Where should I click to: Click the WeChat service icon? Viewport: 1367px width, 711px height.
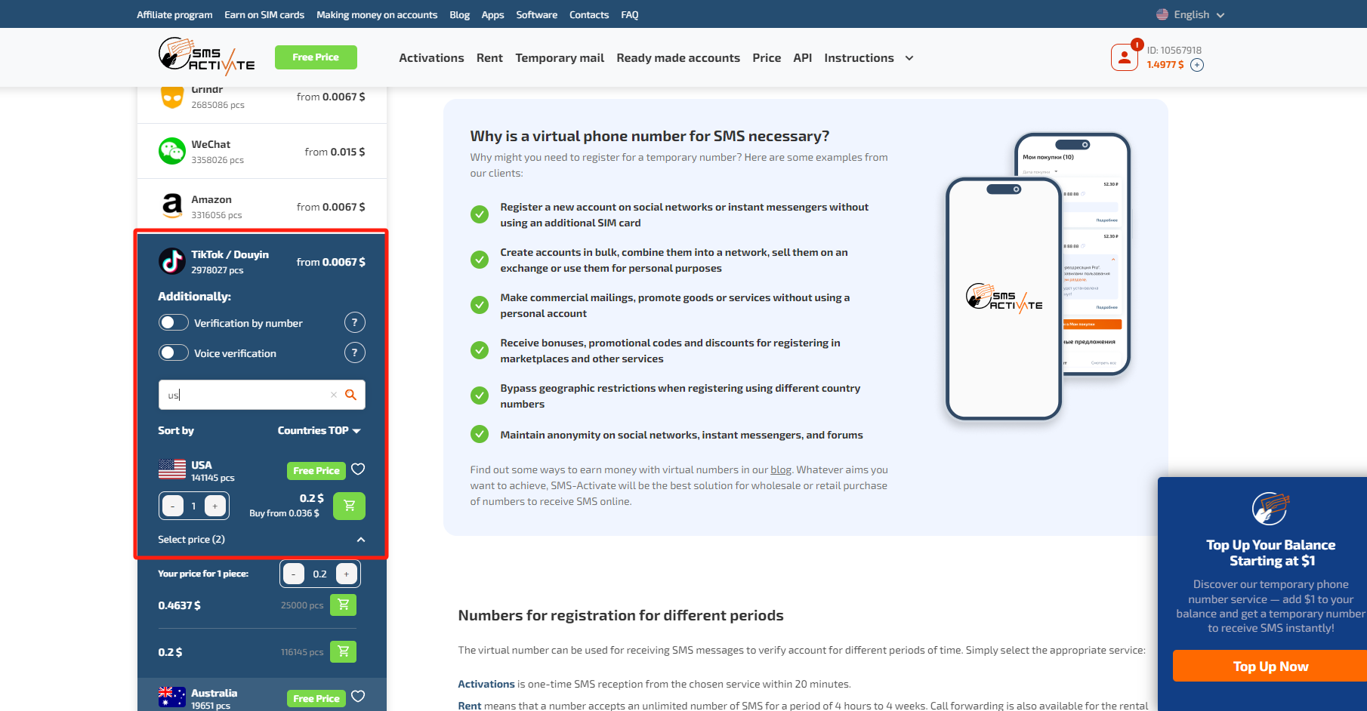(172, 151)
